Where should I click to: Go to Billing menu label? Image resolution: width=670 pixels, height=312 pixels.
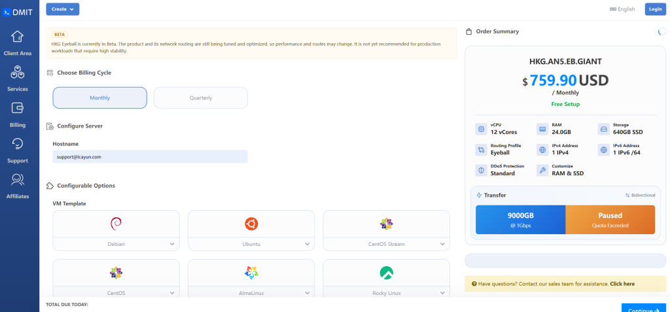[18, 125]
